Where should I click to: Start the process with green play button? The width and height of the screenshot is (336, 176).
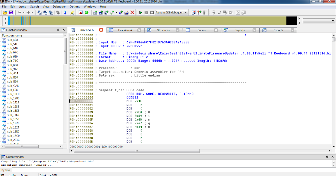(x=141, y=13)
